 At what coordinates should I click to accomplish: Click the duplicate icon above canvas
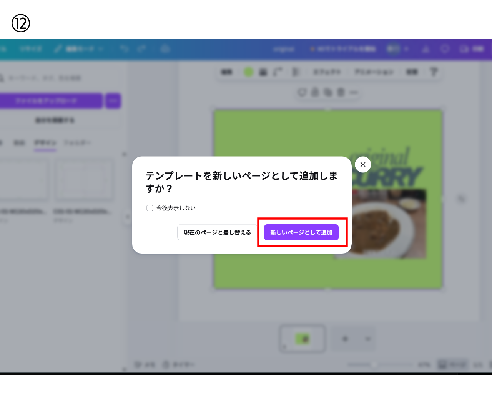(328, 92)
